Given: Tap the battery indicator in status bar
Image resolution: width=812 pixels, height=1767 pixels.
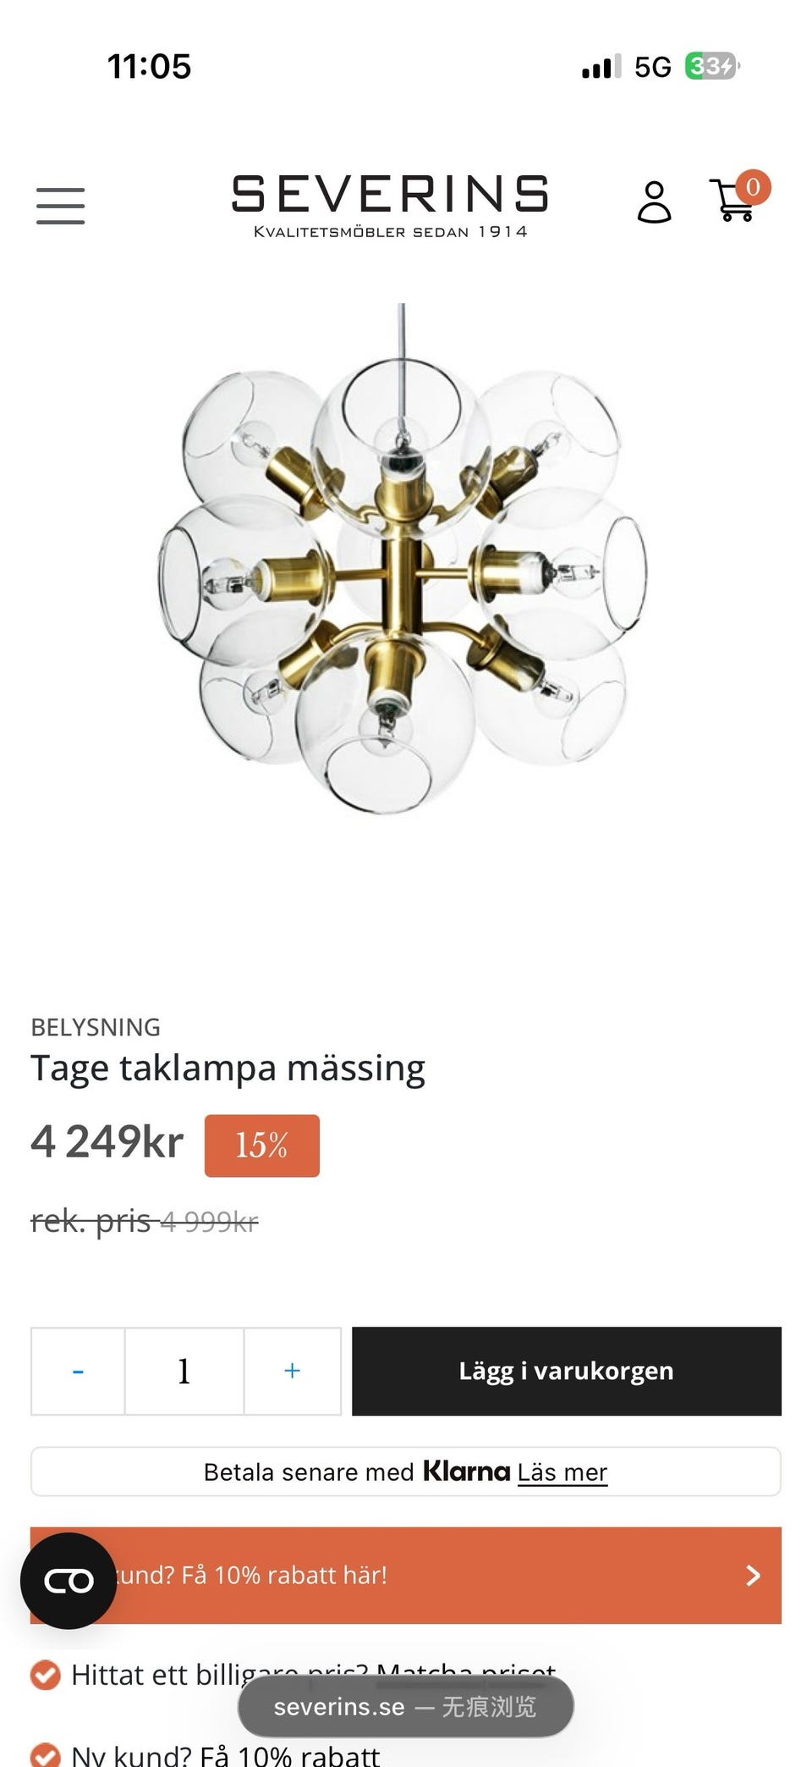Looking at the screenshot, I should (x=712, y=66).
